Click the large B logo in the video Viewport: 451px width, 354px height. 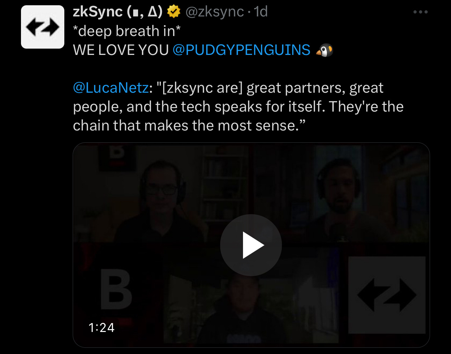pyautogui.click(x=116, y=289)
